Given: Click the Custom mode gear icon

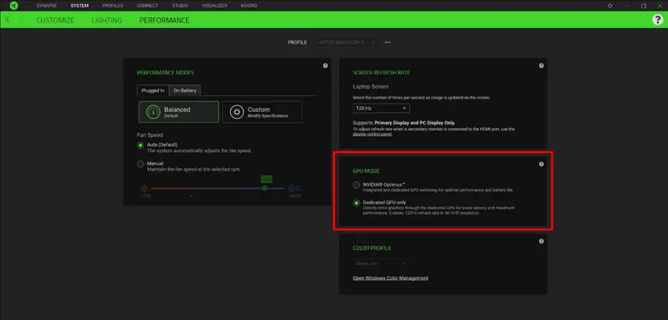Looking at the screenshot, I should point(237,112).
